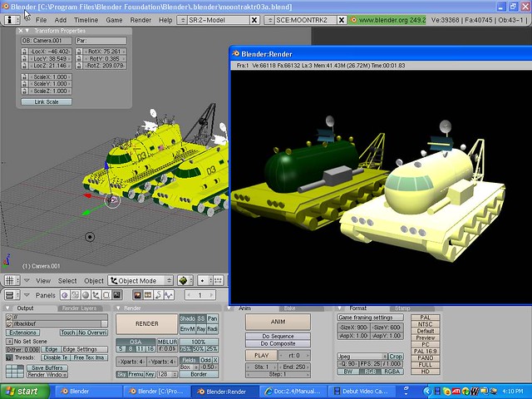Open the Render Windo display dropdown
Image resolution: width=532 pixels, height=399 pixels.
[47, 375]
